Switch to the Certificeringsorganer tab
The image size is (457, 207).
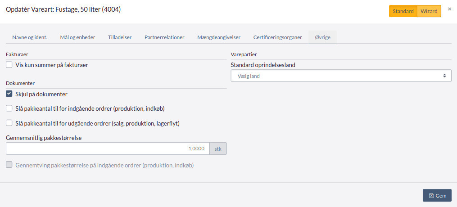point(277,37)
